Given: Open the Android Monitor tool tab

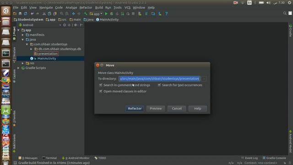Looking at the screenshot, I should click(76, 158).
